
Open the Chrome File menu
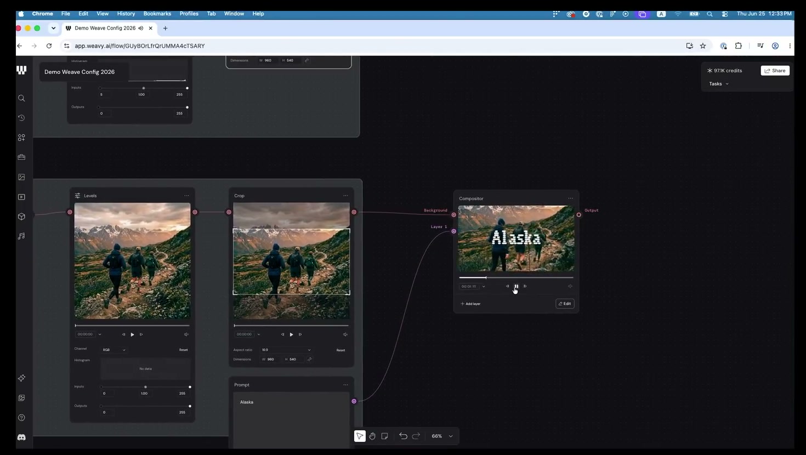[65, 14]
